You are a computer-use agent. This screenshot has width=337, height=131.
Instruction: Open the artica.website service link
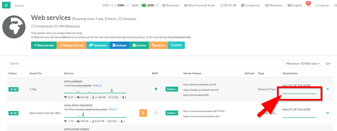click(x=73, y=81)
